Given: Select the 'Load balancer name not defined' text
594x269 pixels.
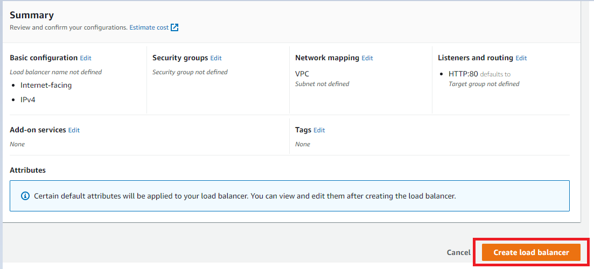Looking at the screenshot, I should [x=55, y=72].
